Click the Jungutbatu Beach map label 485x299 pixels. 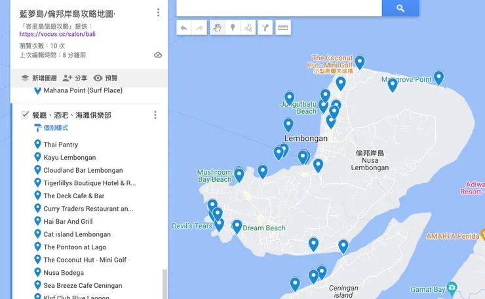pyautogui.click(x=298, y=108)
